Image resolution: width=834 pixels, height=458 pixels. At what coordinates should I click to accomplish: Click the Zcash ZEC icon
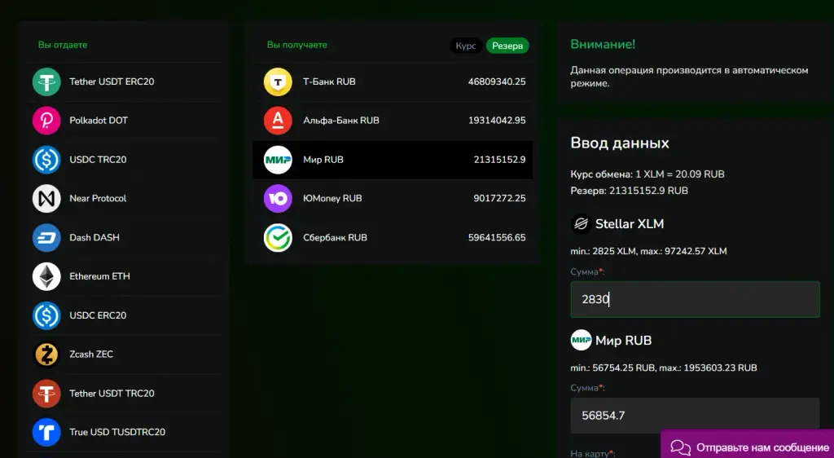tap(46, 355)
